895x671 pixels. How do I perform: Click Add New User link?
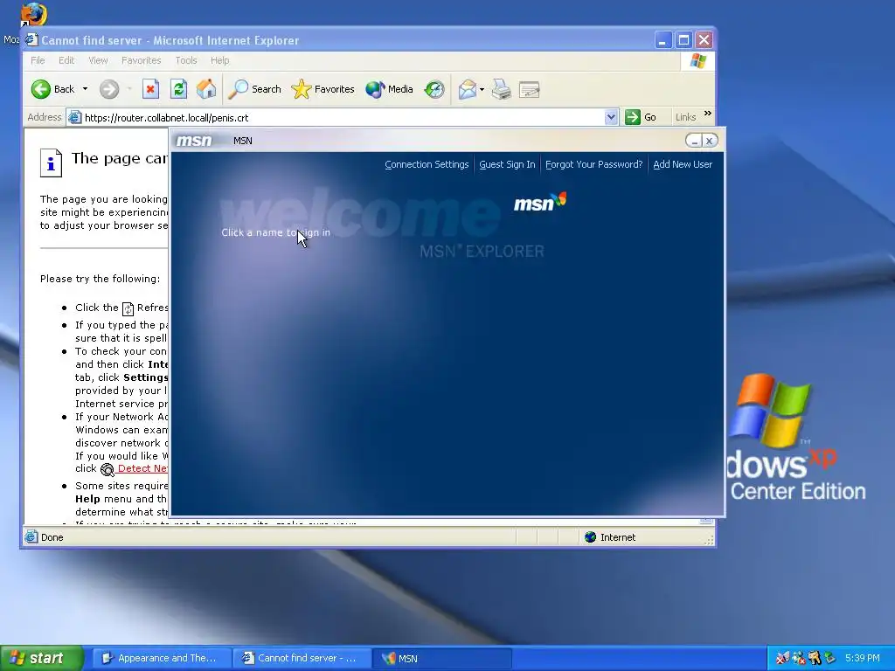683,164
